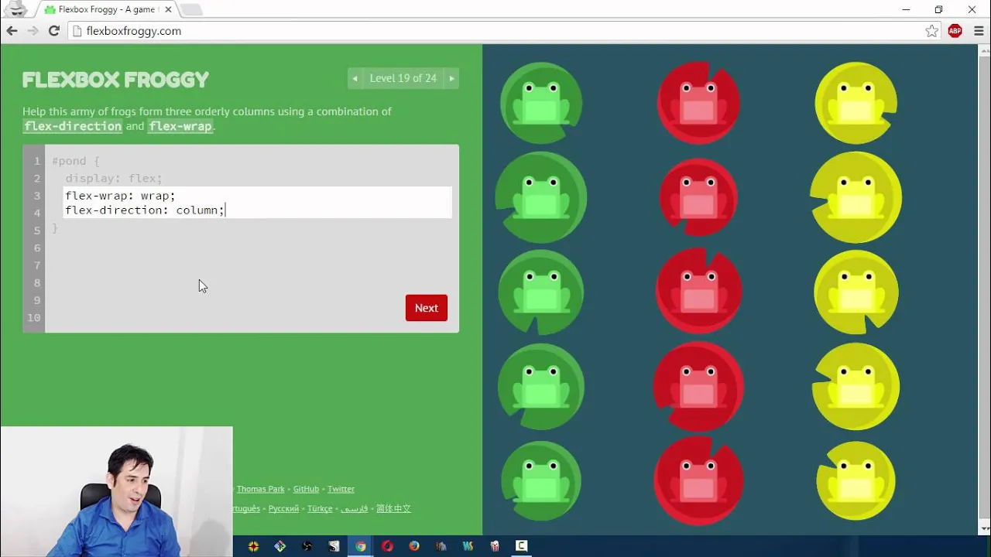Viewport: 991px width, 557px height.
Task: Minimize the Chrome window
Action: [906, 10]
